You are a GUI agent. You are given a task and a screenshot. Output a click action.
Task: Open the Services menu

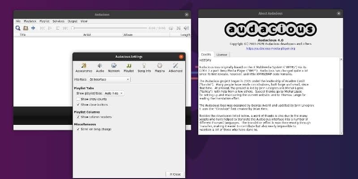59,21
